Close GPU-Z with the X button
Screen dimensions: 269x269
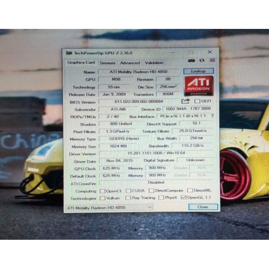(x=209, y=52)
